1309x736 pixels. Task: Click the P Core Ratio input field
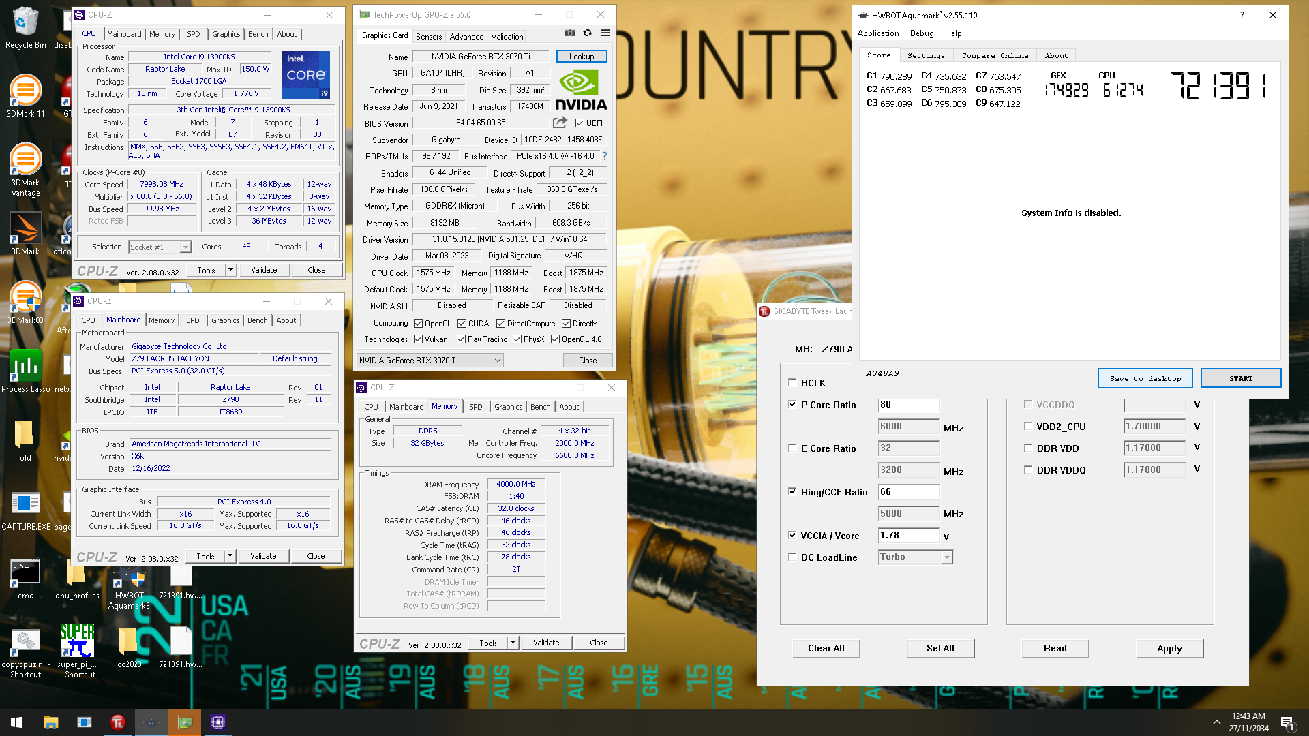tap(909, 405)
